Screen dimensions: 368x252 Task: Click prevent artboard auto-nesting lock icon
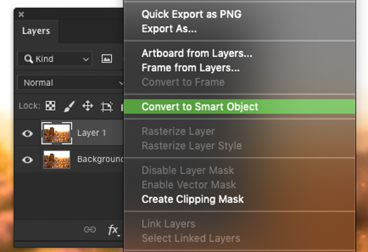[x=106, y=107]
